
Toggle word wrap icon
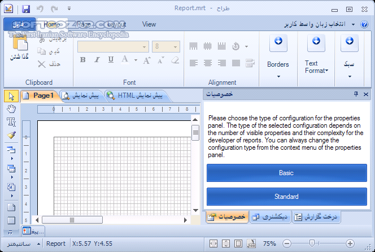[x=250, y=63]
